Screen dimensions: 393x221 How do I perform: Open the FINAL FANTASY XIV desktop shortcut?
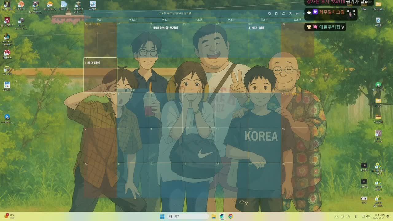click(x=36, y=7)
